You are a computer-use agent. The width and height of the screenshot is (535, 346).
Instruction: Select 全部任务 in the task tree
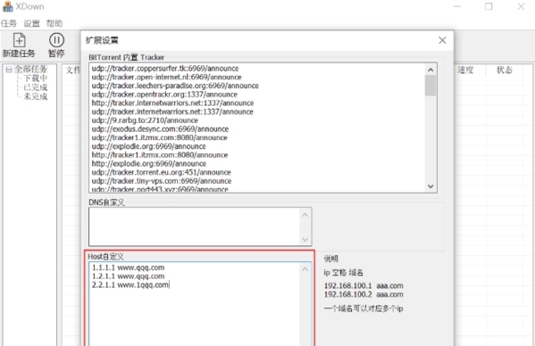tap(30, 70)
